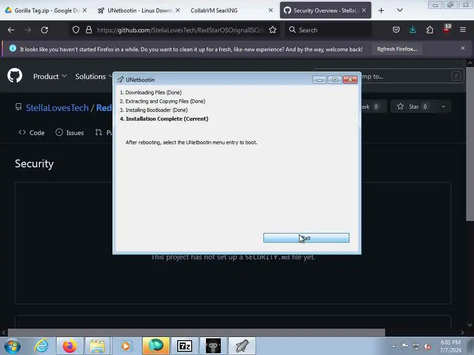The width and height of the screenshot is (474, 355).
Task: Expand the Solutions menu on GitHub
Action: [x=93, y=76]
